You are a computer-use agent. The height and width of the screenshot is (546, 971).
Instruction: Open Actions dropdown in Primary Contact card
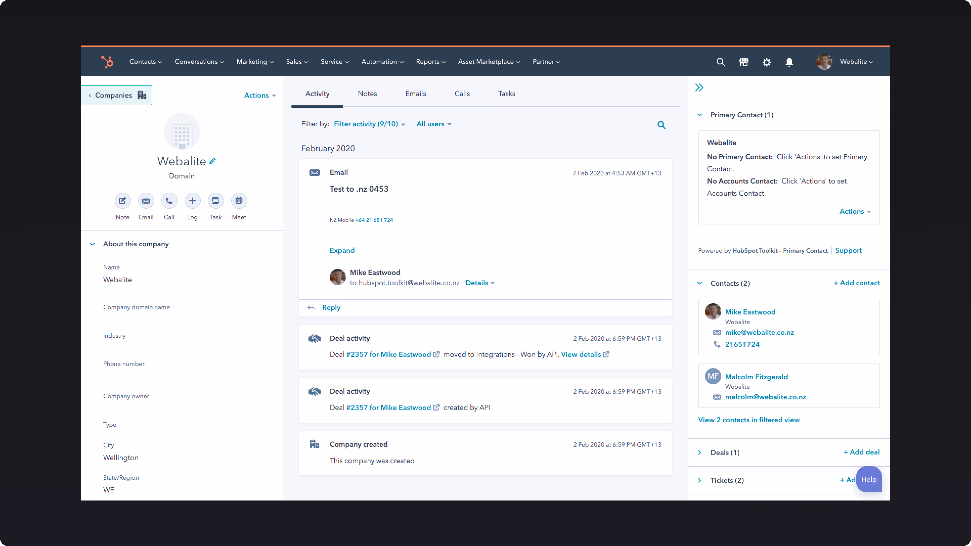click(855, 212)
